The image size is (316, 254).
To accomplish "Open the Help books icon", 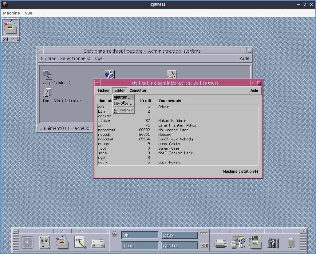I will pyautogui.click(x=273, y=243).
